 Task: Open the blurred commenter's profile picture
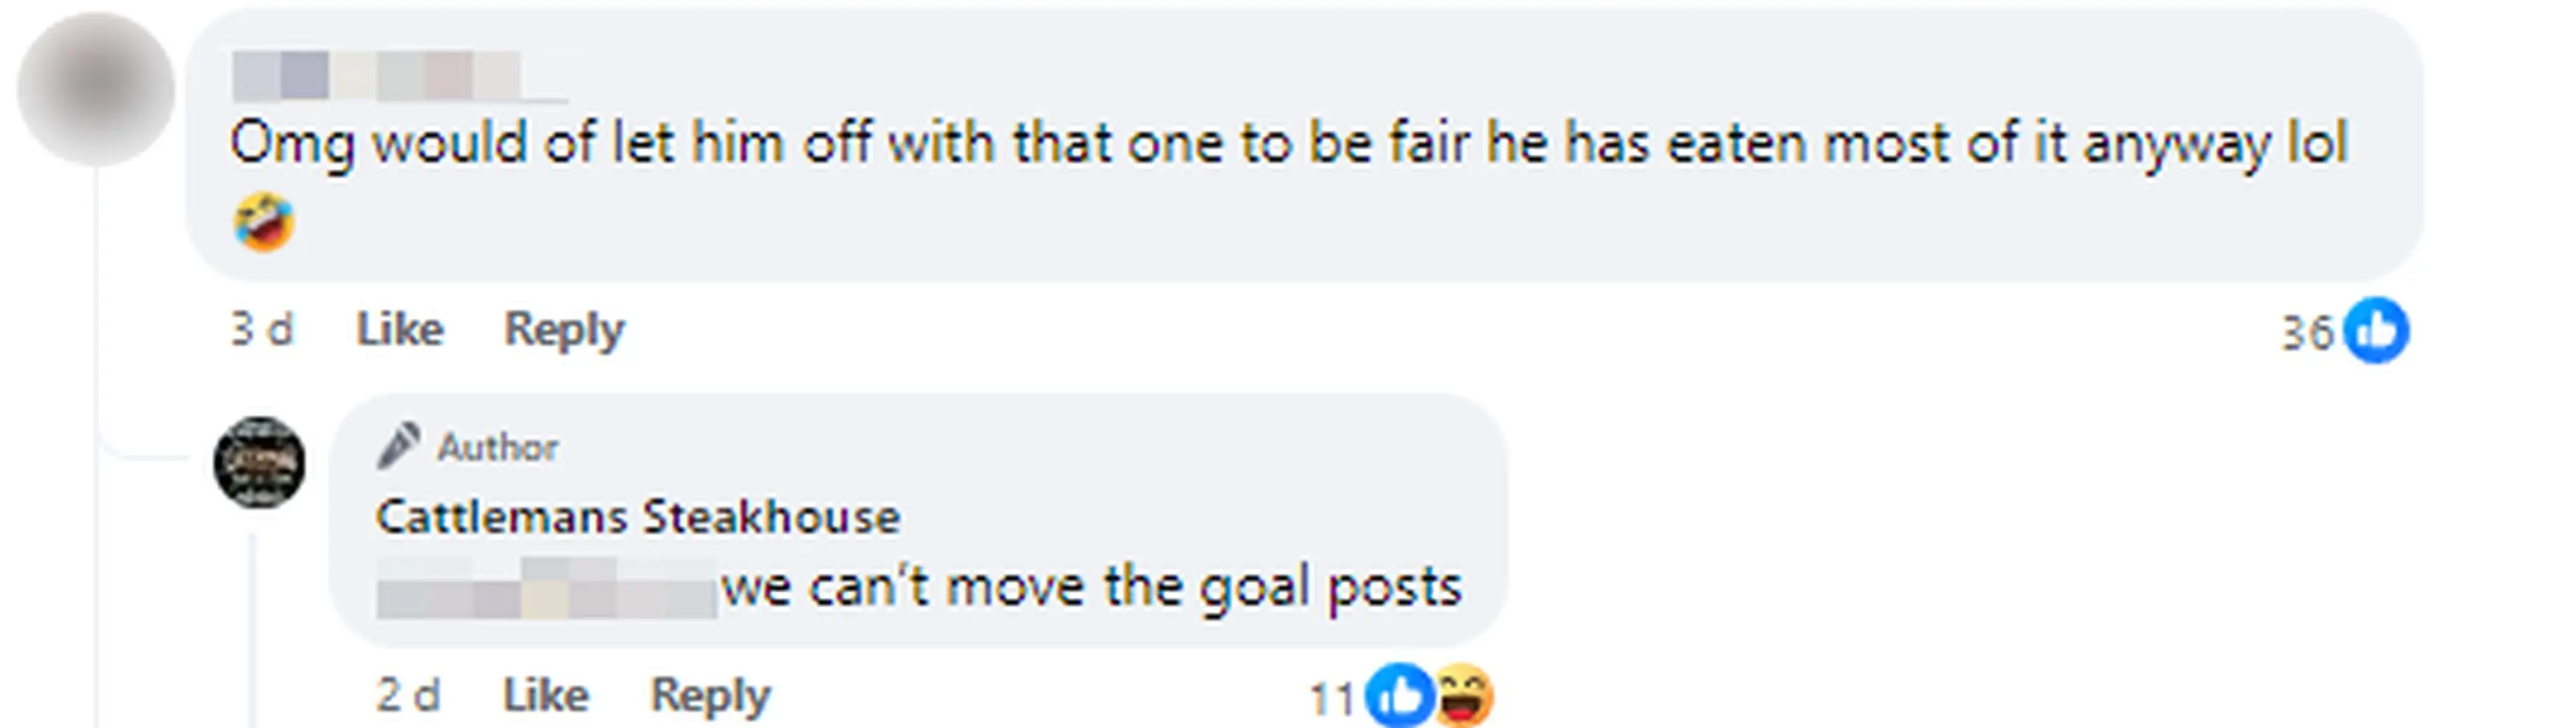(96, 88)
